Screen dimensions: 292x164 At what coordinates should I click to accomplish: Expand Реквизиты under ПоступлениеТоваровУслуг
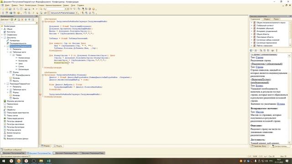(8, 49)
